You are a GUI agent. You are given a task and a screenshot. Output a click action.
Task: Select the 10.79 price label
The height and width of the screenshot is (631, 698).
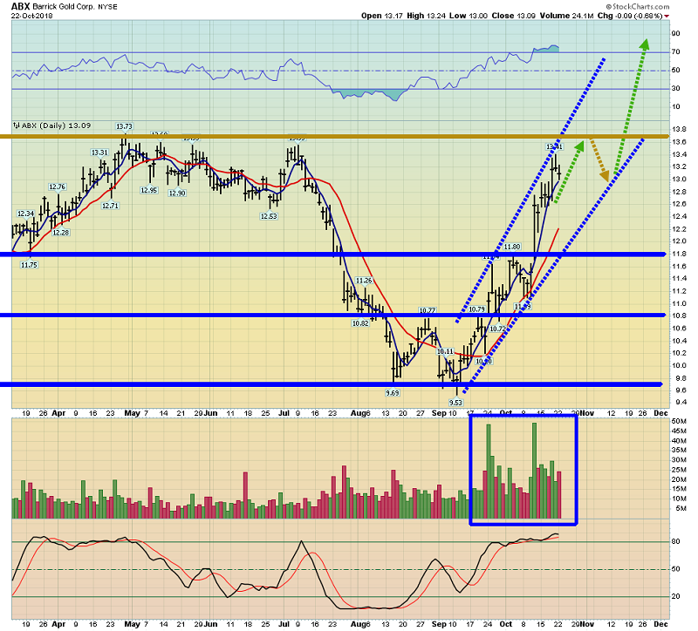(476, 309)
